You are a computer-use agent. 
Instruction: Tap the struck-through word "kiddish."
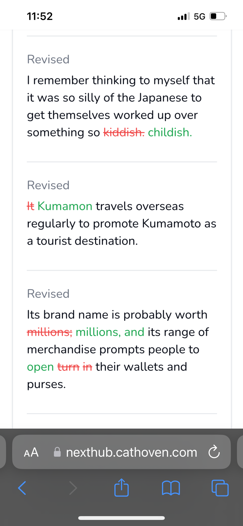pyautogui.click(x=124, y=132)
